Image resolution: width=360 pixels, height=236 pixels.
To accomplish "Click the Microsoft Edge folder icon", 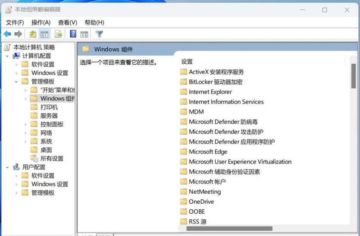I will coord(183,152).
